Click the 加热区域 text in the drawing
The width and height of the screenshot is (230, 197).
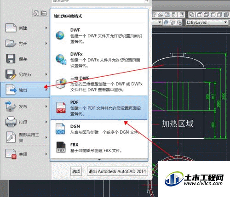tap(178, 124)
